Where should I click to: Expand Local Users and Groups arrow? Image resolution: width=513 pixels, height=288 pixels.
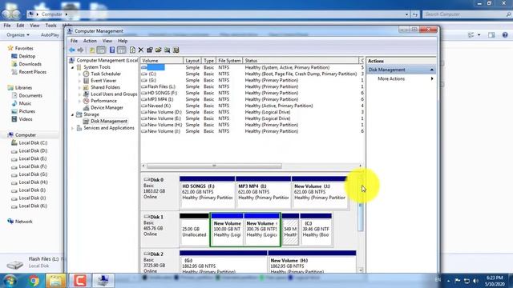79,94
